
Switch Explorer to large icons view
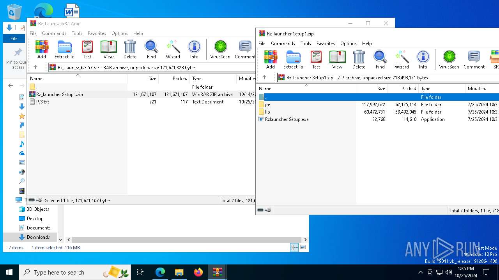[x=303, y=247]
